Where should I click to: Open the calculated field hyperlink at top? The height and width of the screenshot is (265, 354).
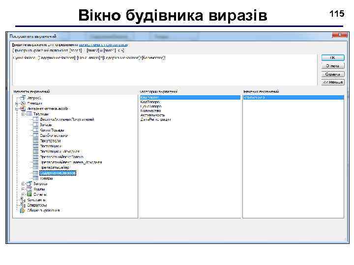coord(103,45)
